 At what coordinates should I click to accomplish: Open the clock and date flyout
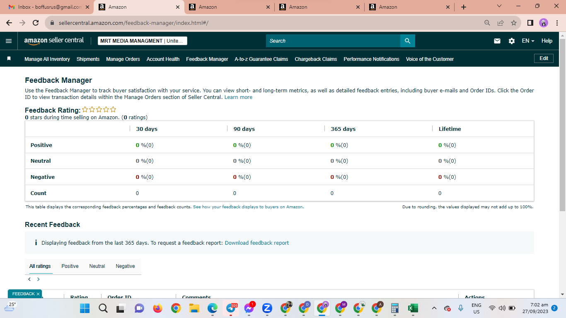point(536,308)
